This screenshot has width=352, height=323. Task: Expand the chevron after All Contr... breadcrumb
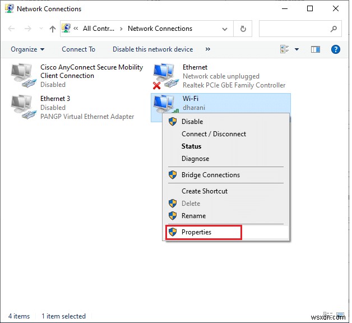[x=121, y=29]
